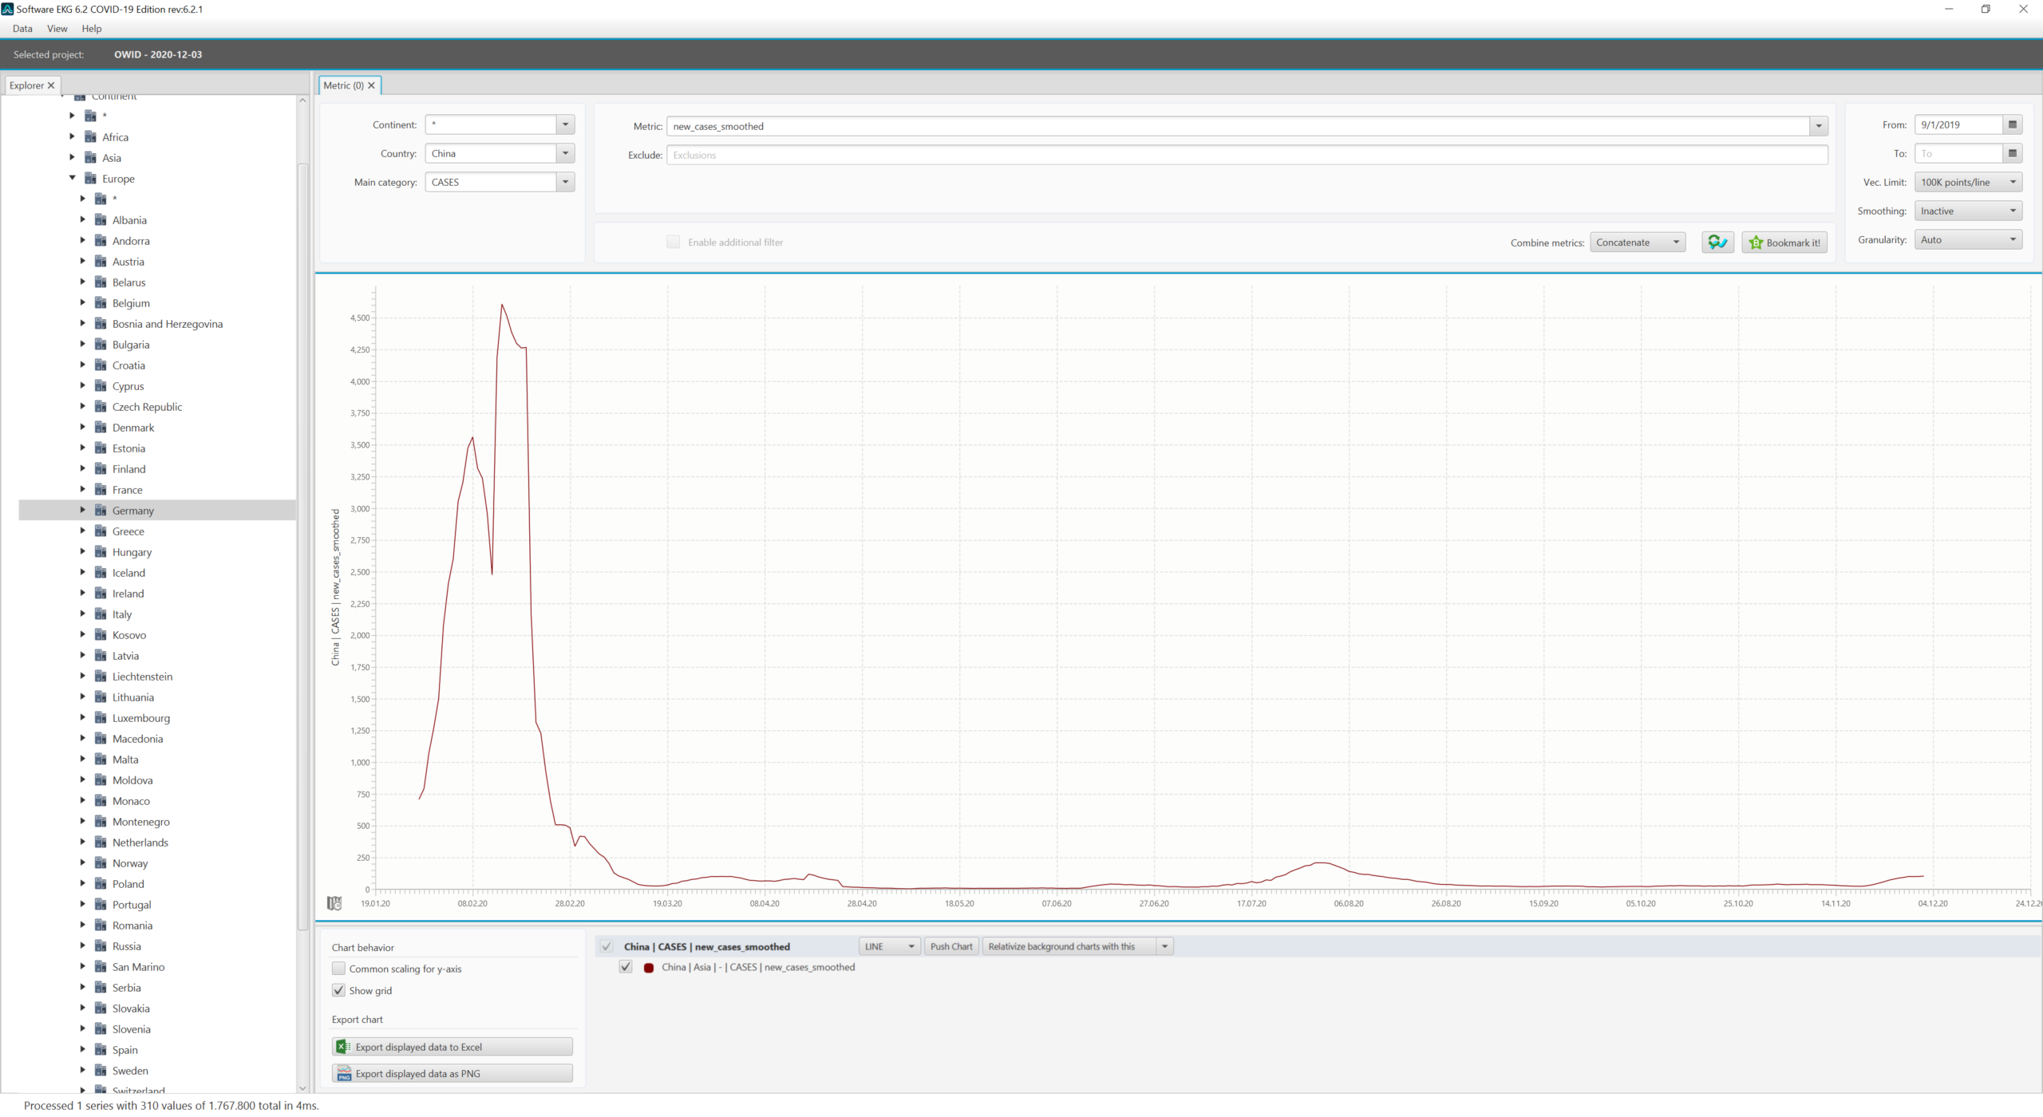Click into the Exclude exclusions input field

1245,155
